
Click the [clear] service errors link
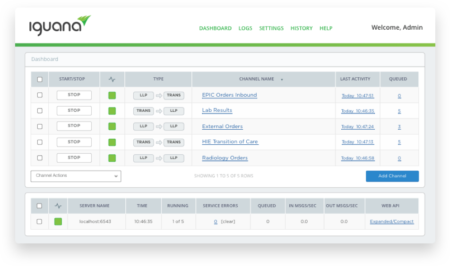tap(228, 222)
